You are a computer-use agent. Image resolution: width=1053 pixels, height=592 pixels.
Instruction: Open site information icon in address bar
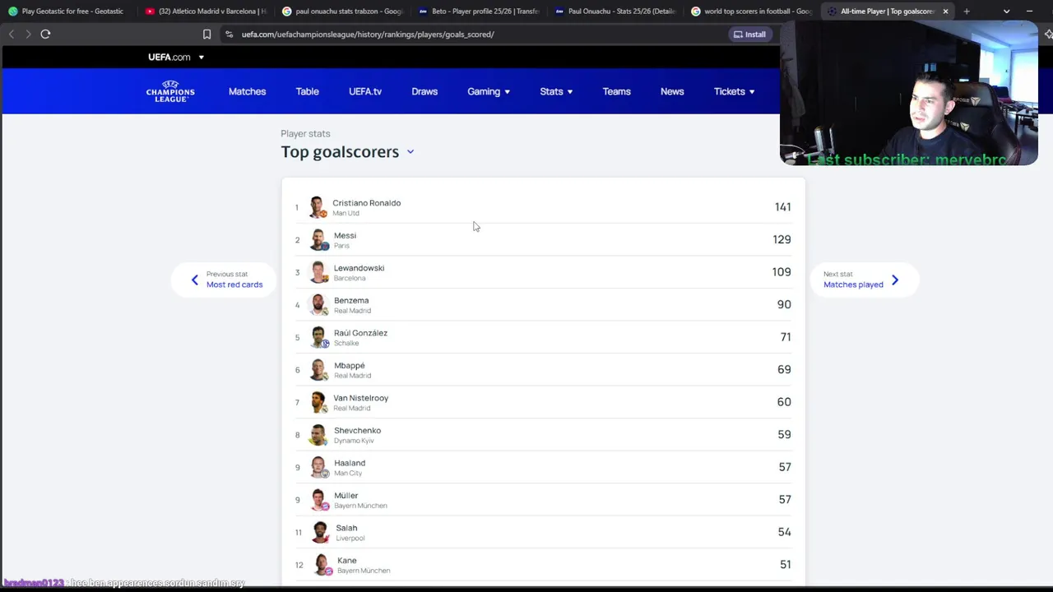pos(230,34)
